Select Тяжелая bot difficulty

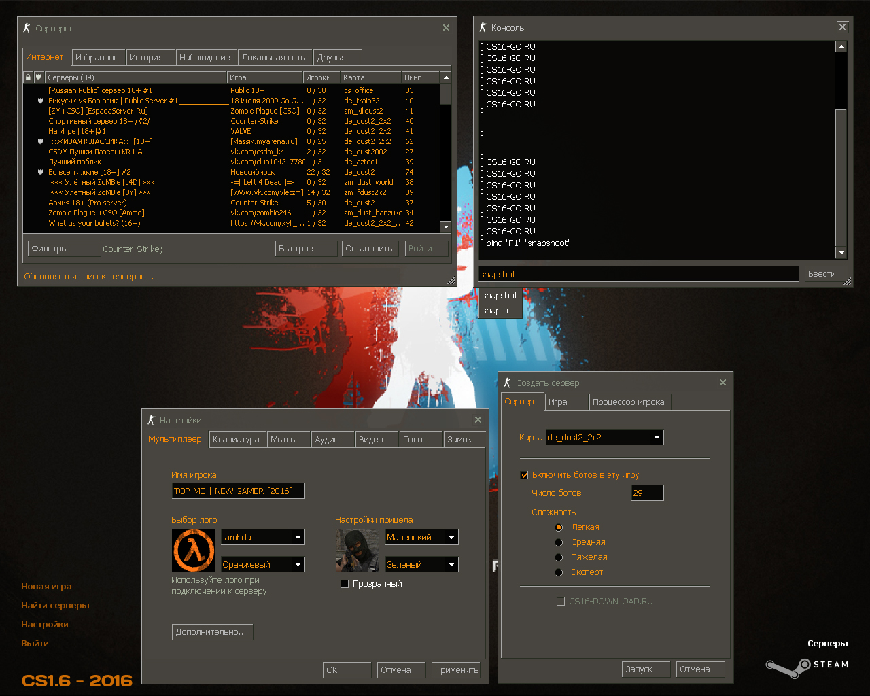coord(559,557)
